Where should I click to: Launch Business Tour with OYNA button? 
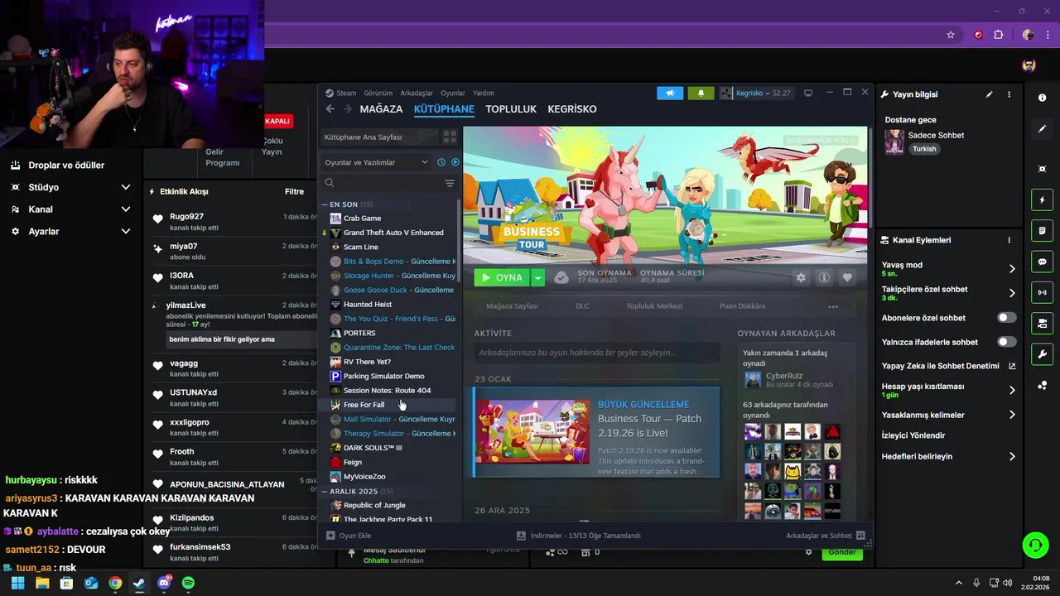(x=502, y=277)
